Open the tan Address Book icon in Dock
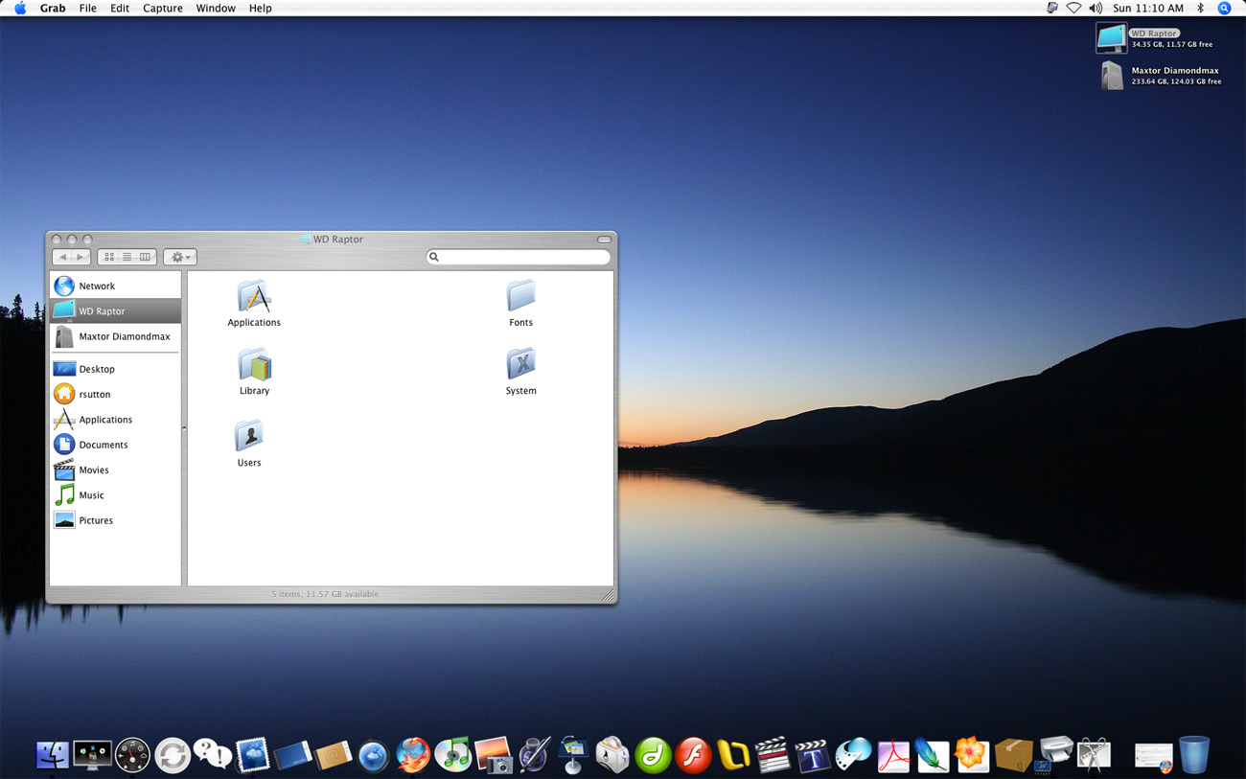This screenshot has width=1246, height=779. [x=333, y=755]
